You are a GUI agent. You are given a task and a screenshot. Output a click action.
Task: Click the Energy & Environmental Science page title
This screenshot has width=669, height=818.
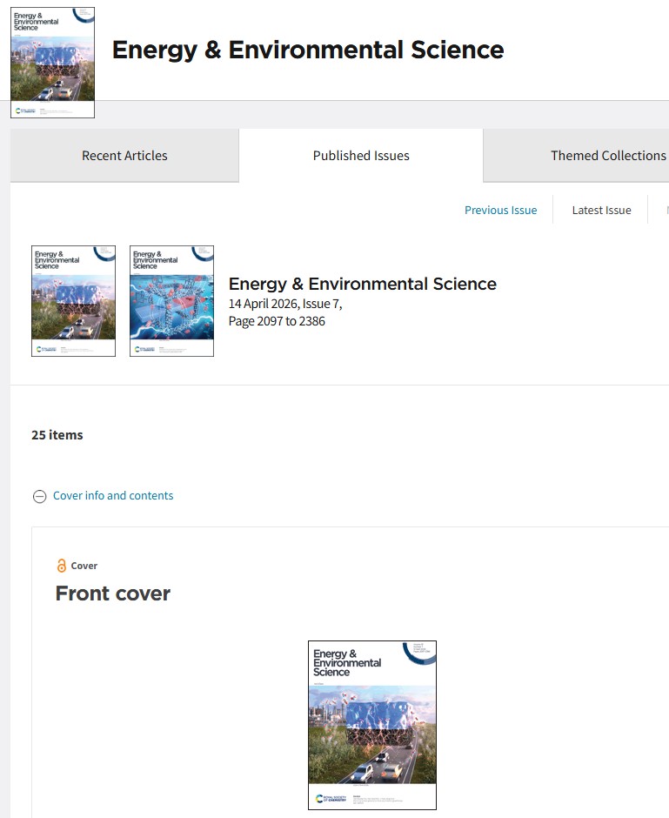[308, 50]
